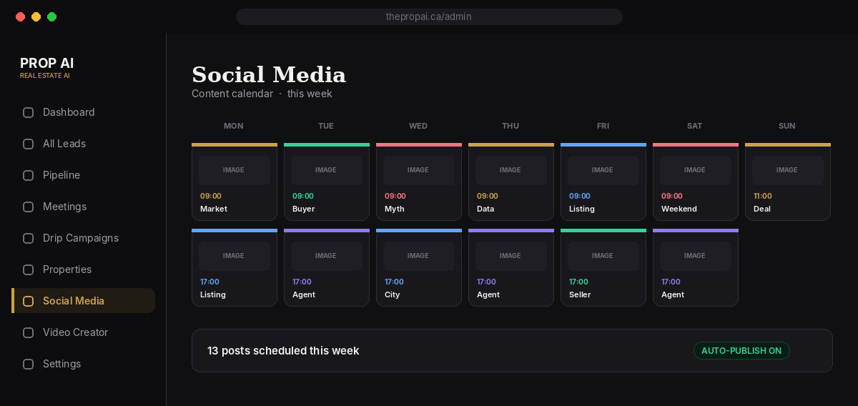Select the WED column header
This screenshot has height=406, width=858.
pyautogui.click(x=418, y=126)
